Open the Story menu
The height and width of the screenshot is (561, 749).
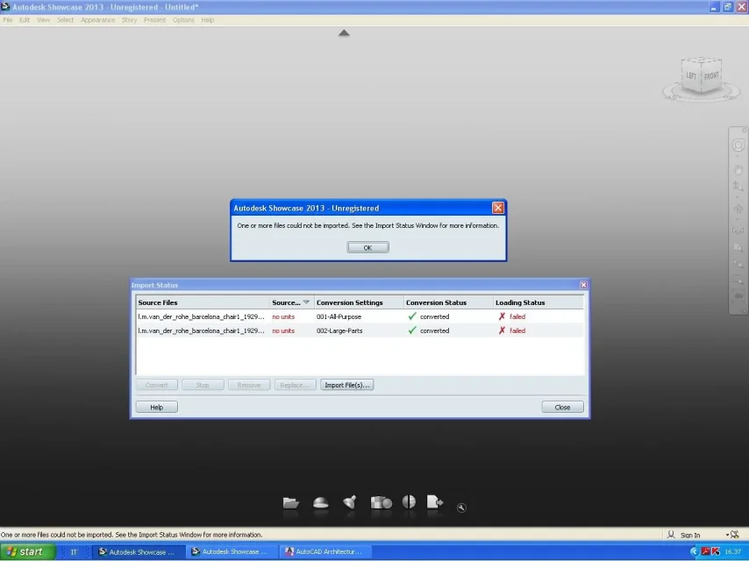(129, 20)
